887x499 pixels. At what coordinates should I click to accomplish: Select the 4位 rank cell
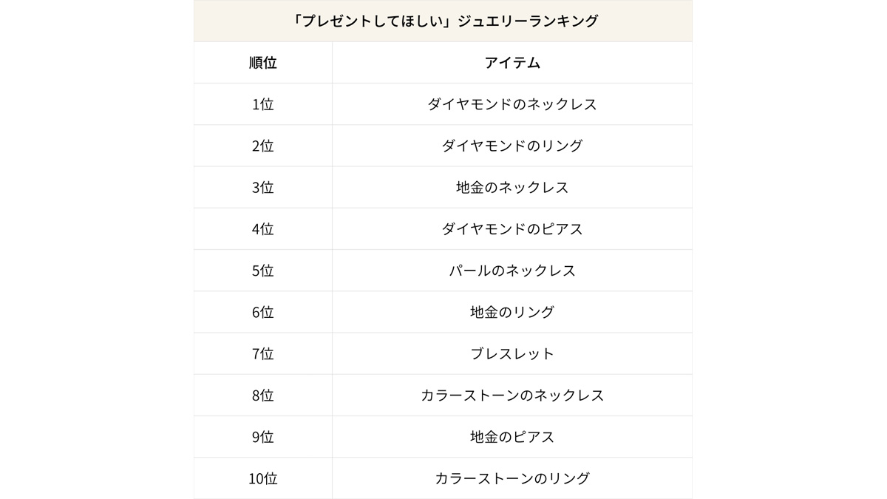tap(263, 229)
